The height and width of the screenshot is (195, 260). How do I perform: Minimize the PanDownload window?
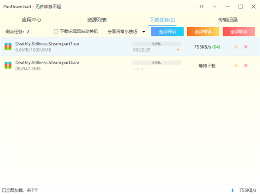click(x=227, y=6)
